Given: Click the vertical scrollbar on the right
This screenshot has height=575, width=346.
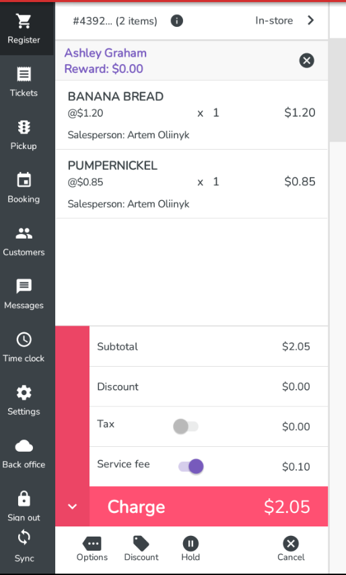Looking at the screenshot, I should tap(337, 90).
